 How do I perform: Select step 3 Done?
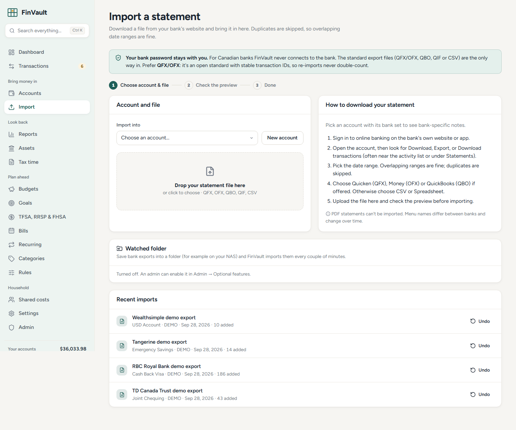[x=264, y=85]
